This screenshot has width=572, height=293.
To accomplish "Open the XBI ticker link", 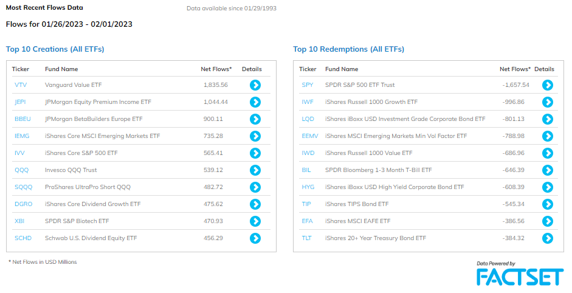I will [19, 221].
